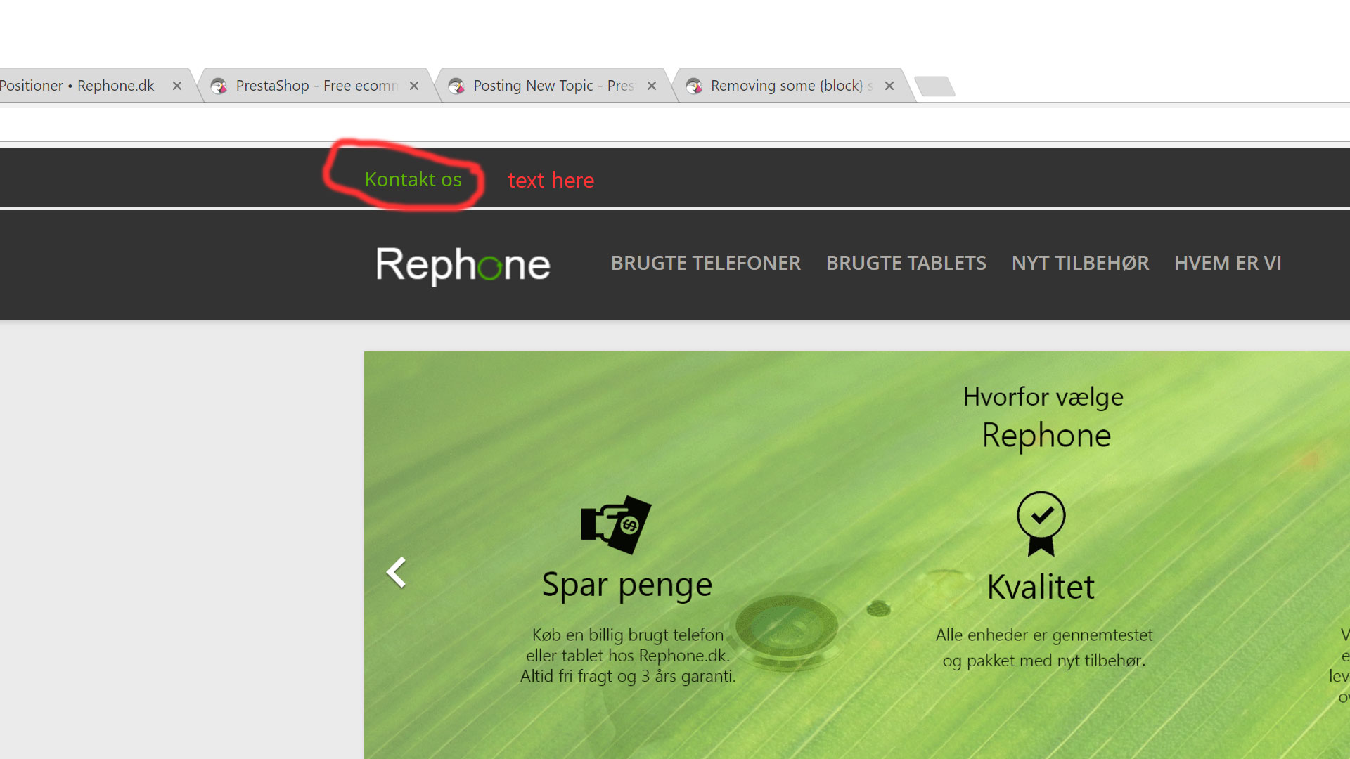Switch to the Positioner Rephone.dk tab
This screenshot has width=1350, height=759.
[x=77, y=86]
